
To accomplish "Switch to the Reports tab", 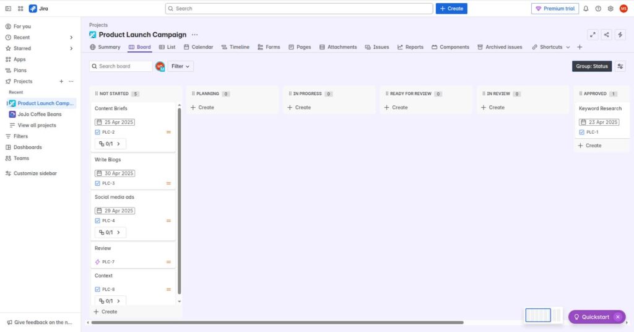I will (410, 47).
